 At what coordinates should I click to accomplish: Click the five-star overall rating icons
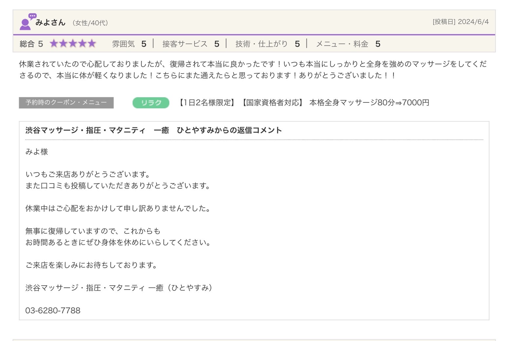[73, 44]
